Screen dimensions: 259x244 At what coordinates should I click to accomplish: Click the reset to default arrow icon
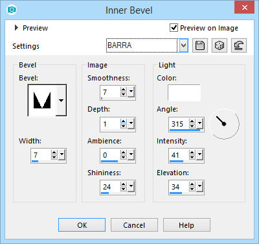pyautogui.click(x=239, y=45)
